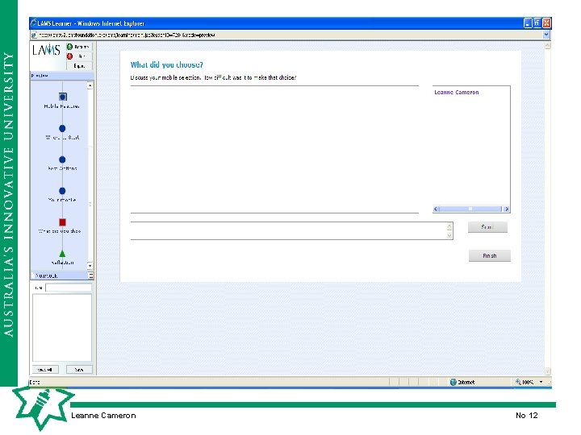Viewport: 581px width, 435px height.
Task: Select the Mobile Features activity node
Action: [63, 97]
